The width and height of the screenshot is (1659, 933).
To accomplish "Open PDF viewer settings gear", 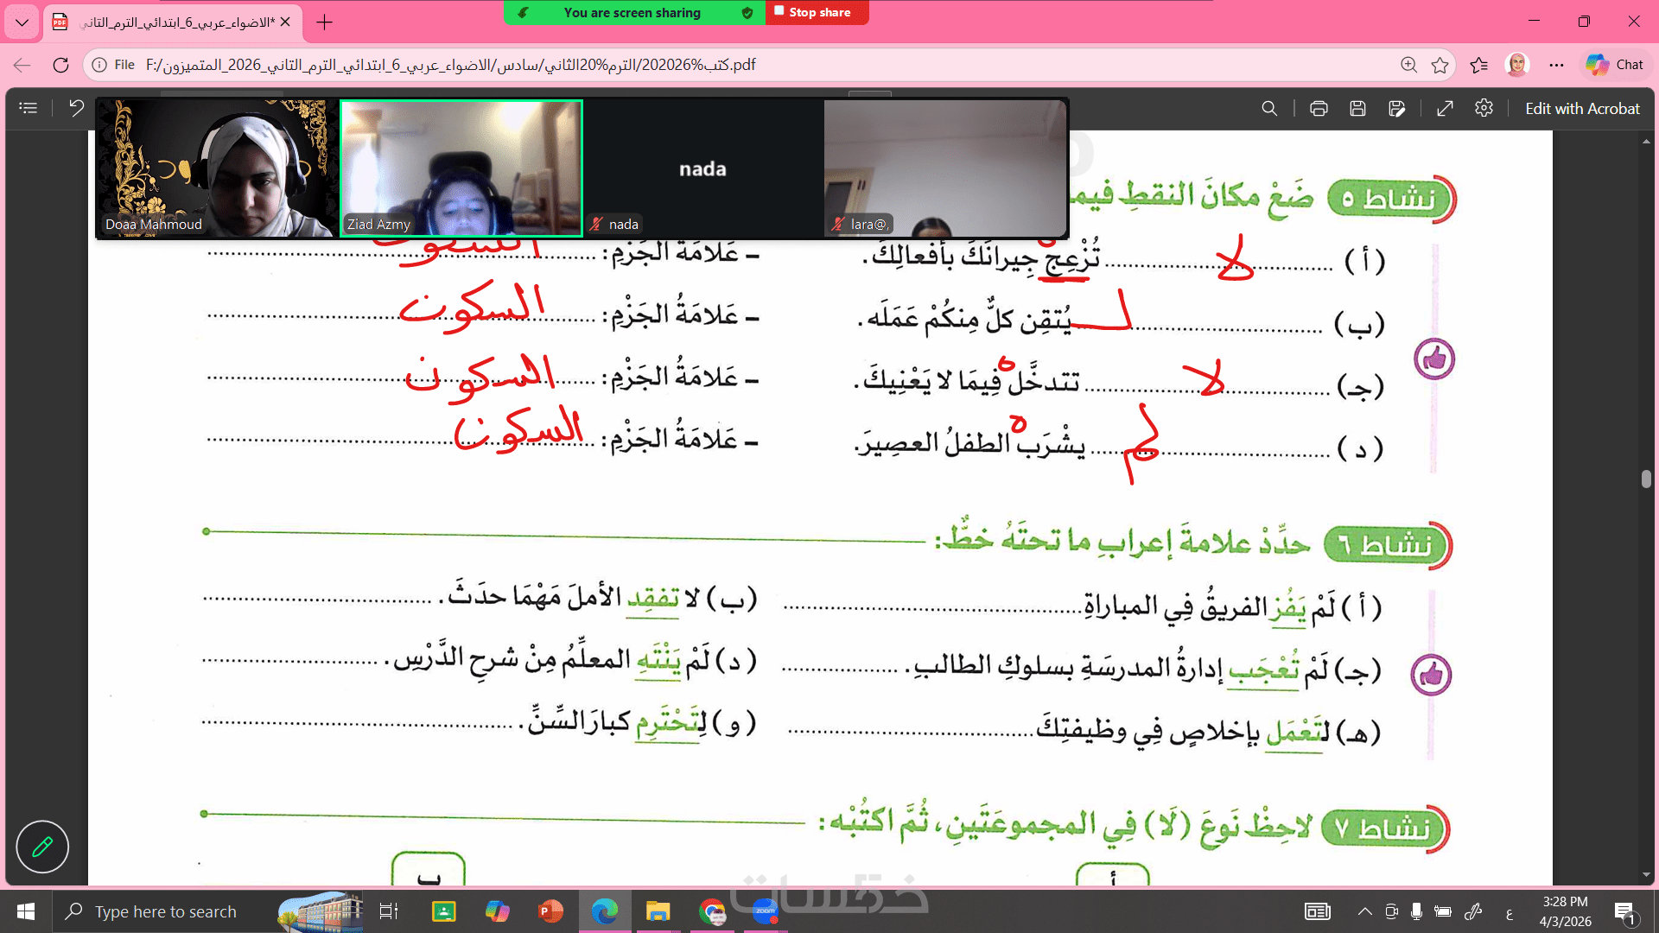I will tap(1484, 109).
